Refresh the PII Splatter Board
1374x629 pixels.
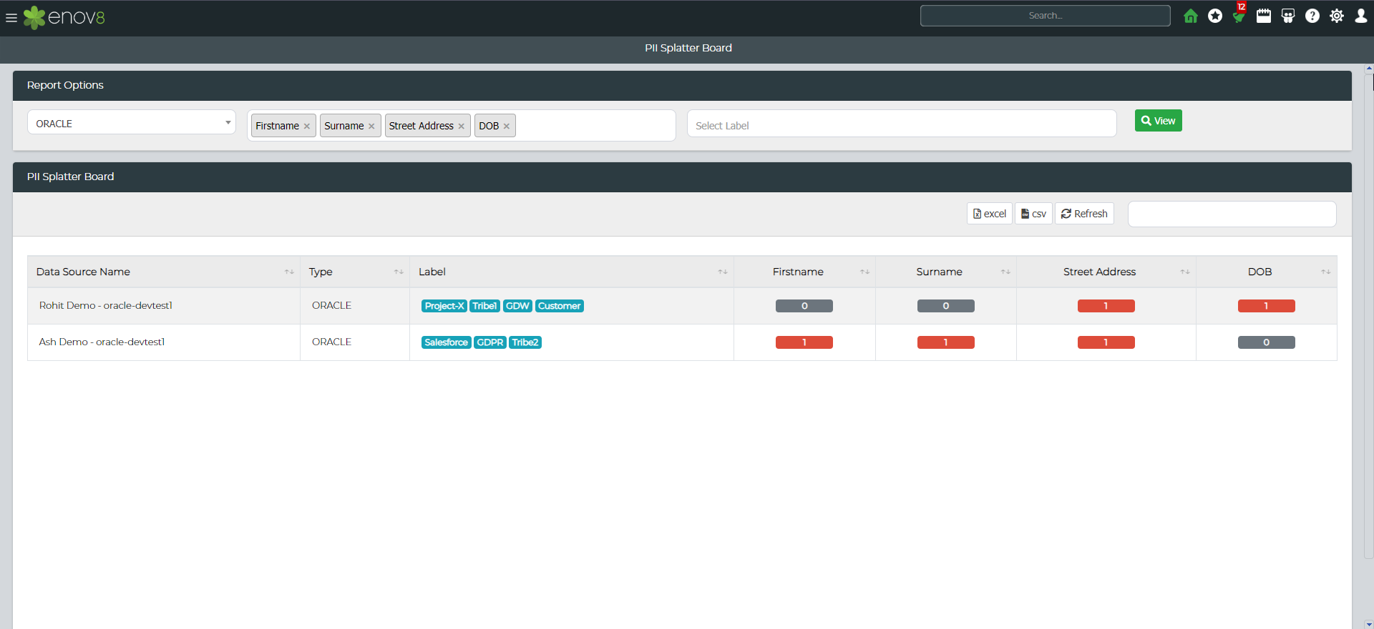[x=1084, y=214]
